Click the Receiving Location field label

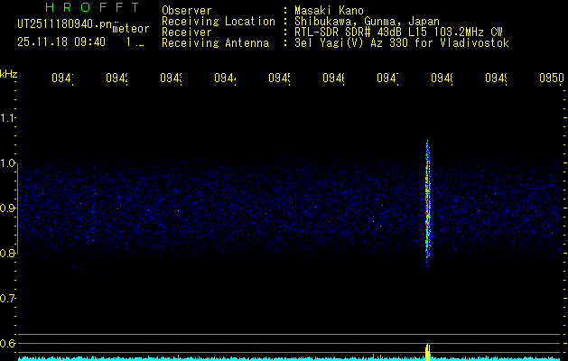click(x=219, y=21)
